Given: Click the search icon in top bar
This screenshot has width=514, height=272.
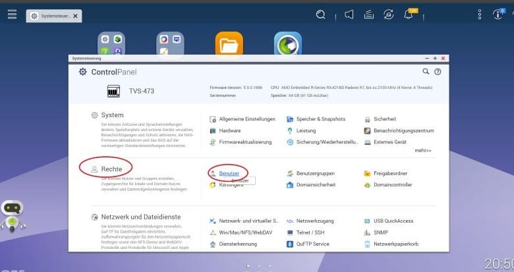Looking at the screenshot, I should 321,14.
